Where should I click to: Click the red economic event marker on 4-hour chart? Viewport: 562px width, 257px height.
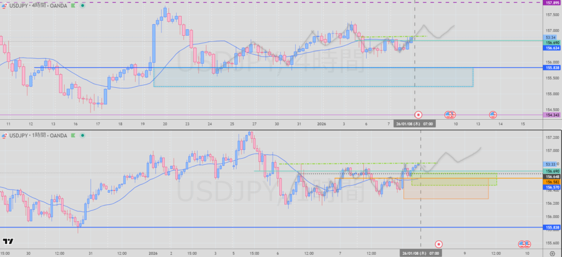tap(419, 115)
